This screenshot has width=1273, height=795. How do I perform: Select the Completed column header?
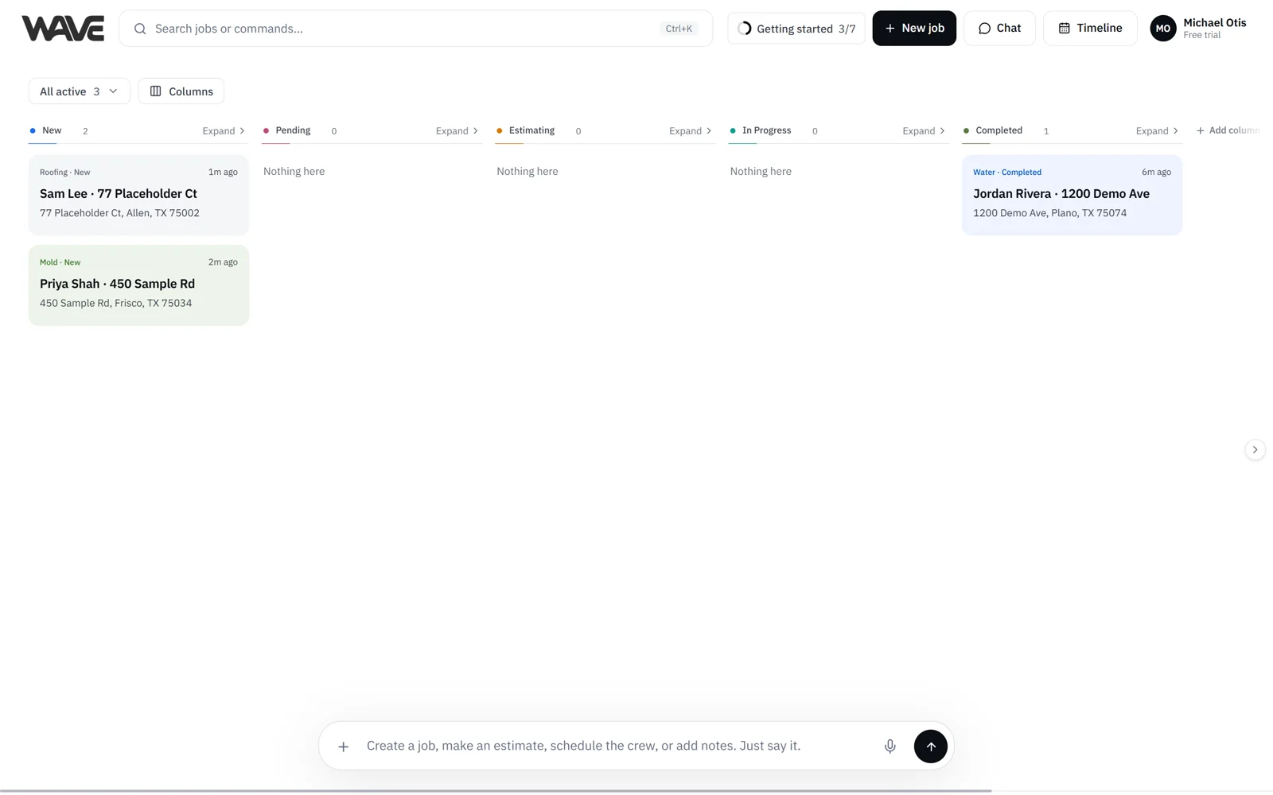point(999,130)
